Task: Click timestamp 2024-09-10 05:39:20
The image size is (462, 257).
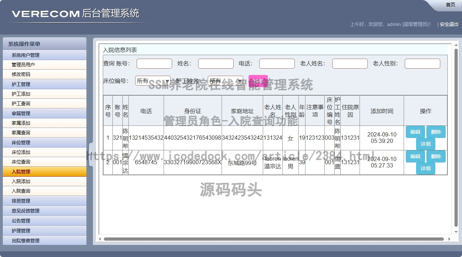Action: coord(382,138)
